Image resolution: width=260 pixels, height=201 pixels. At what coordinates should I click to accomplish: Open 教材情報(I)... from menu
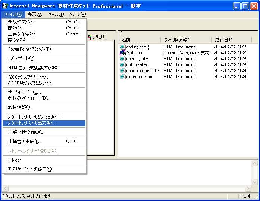[44, 108]
